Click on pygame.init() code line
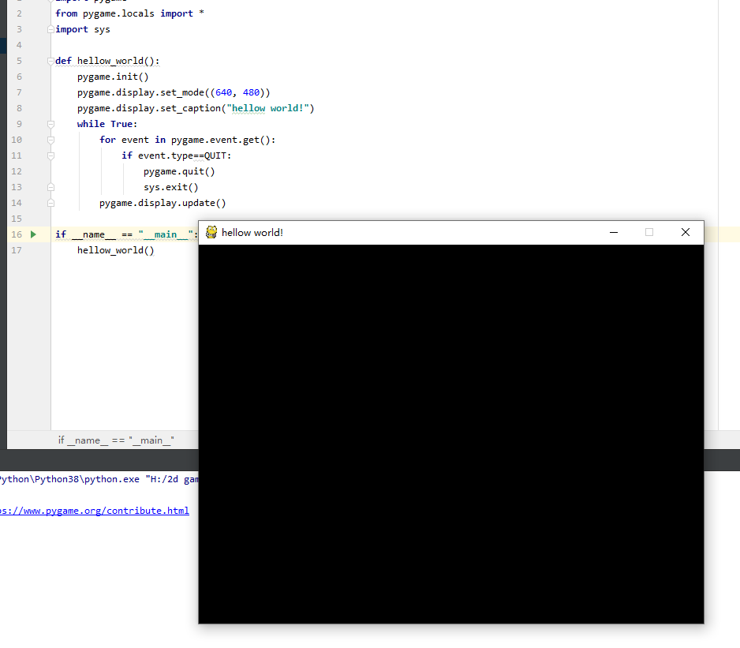The height and width of the screenshot is (648, 740). pyautogui.click(x=113, y=77)
